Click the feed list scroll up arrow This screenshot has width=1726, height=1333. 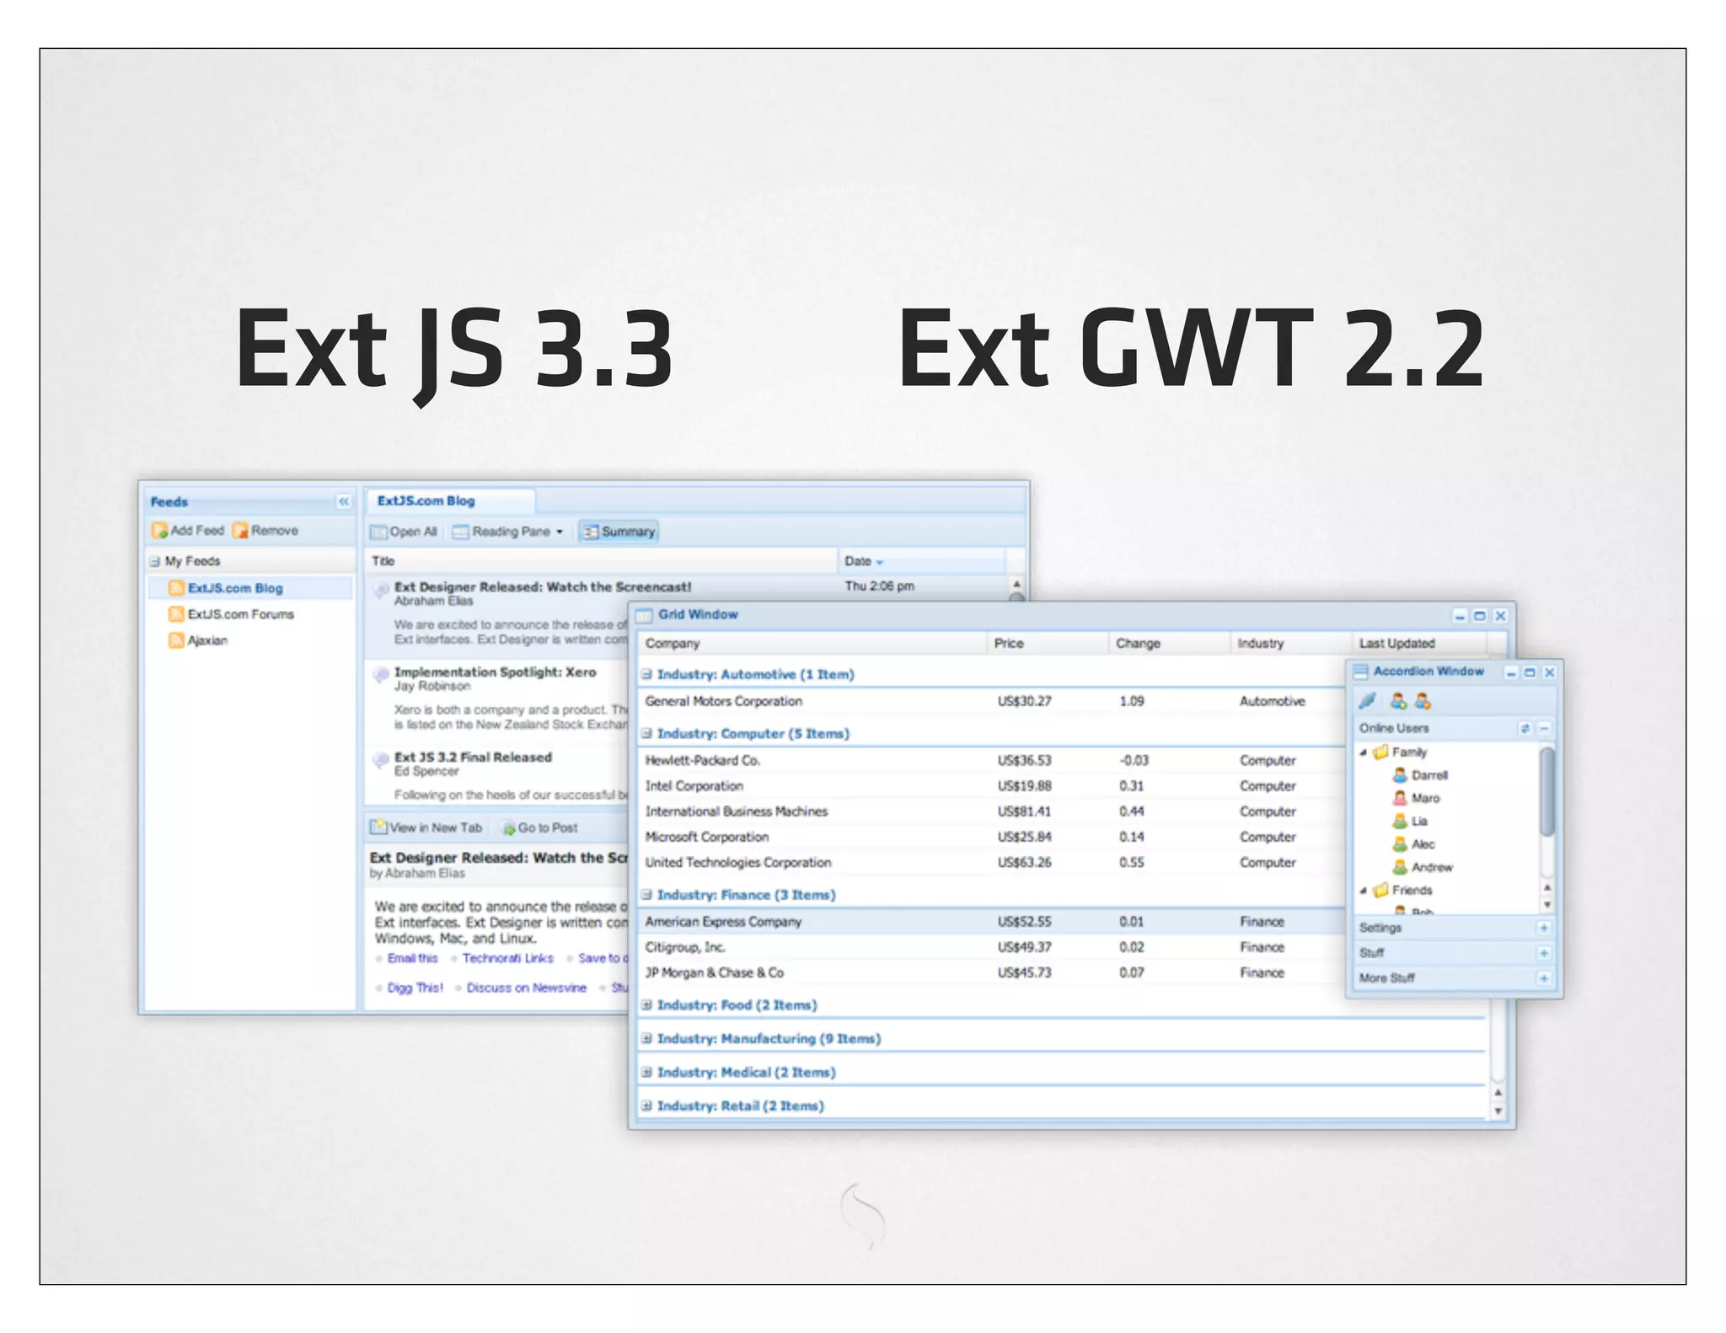[x=1016, y=583]
